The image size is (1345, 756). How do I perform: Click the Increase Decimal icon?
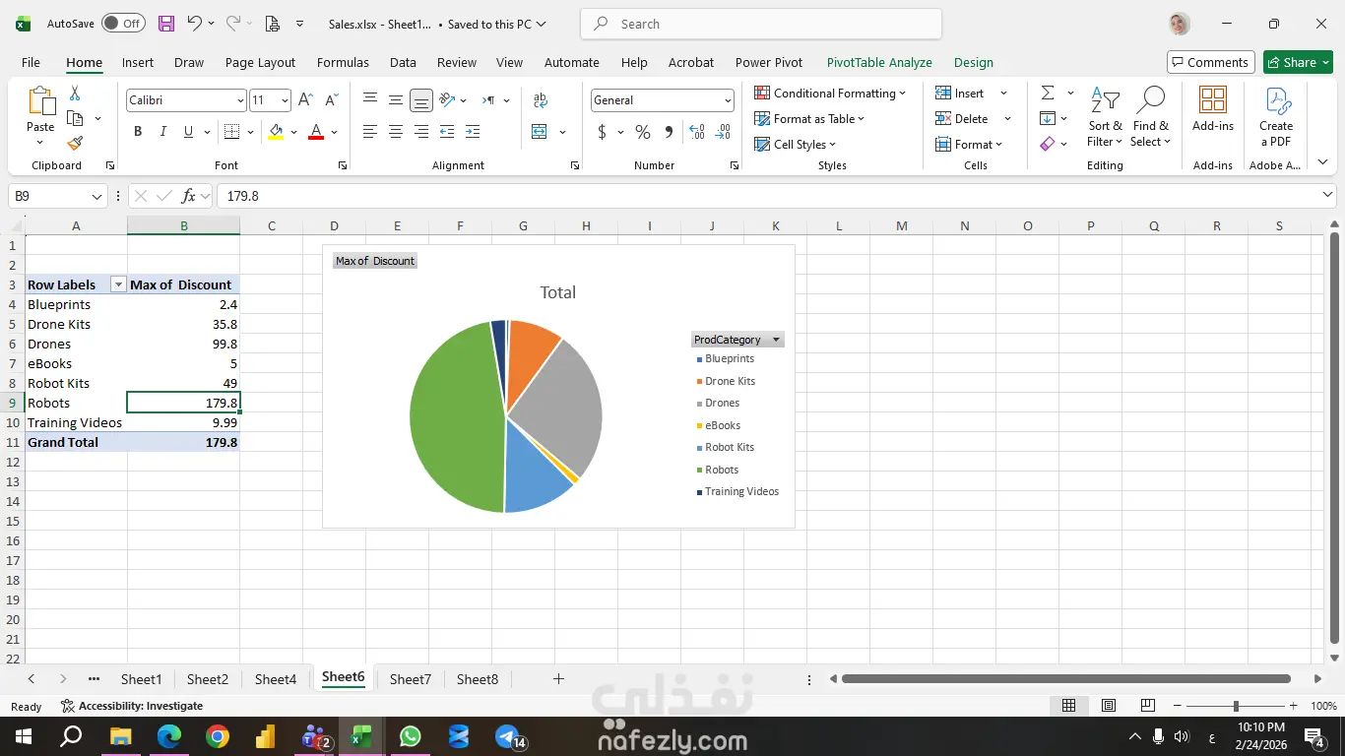697,132
